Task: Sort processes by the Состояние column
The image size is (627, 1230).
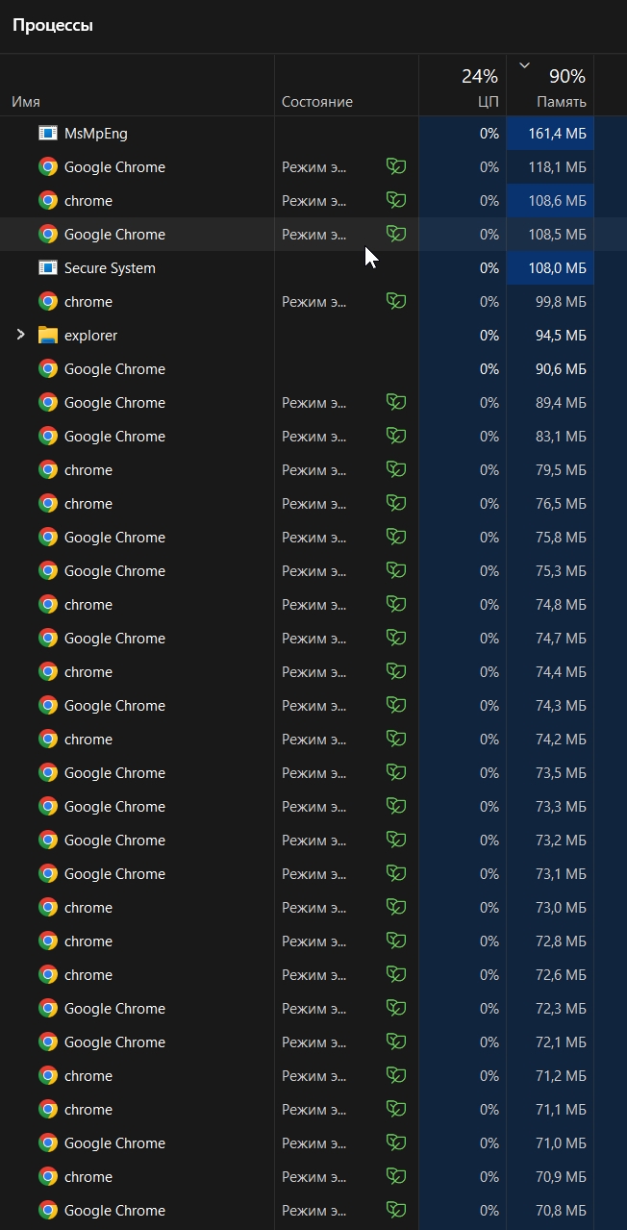Action: [x=317, y=102]
